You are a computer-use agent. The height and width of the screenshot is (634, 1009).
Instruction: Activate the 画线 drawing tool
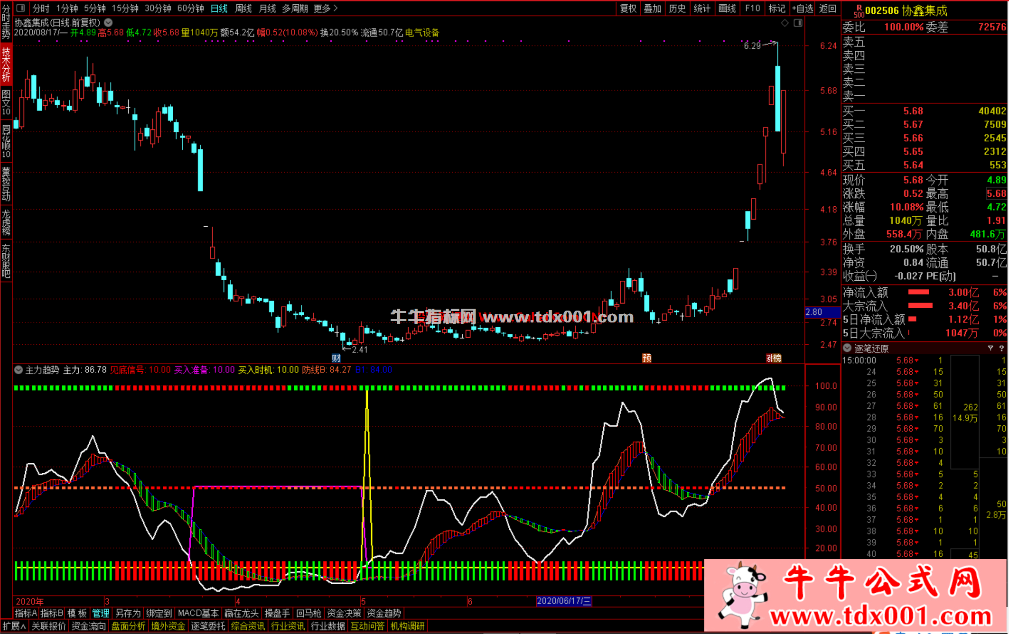coord(727,9)
